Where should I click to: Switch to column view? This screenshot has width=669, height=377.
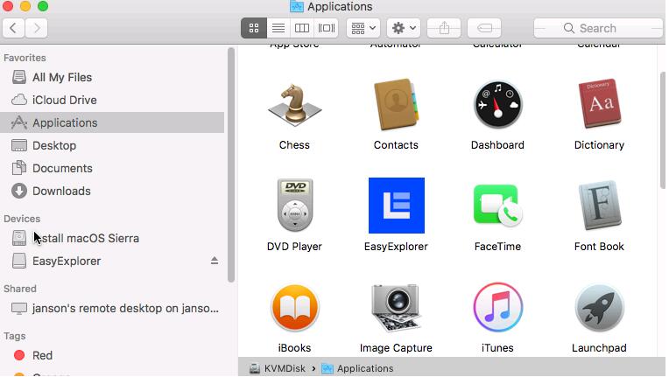302,28
